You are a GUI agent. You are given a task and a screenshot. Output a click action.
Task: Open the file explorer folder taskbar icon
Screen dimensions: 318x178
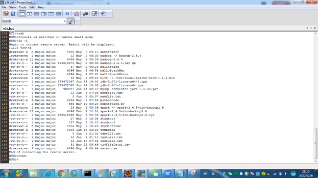point(33,174)
